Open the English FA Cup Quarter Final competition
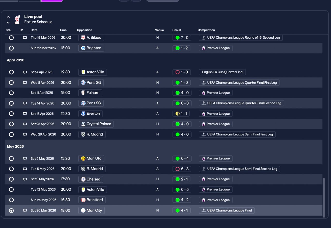Image resolution: width=331 pixels, height=228 pixels. point(222,72)
